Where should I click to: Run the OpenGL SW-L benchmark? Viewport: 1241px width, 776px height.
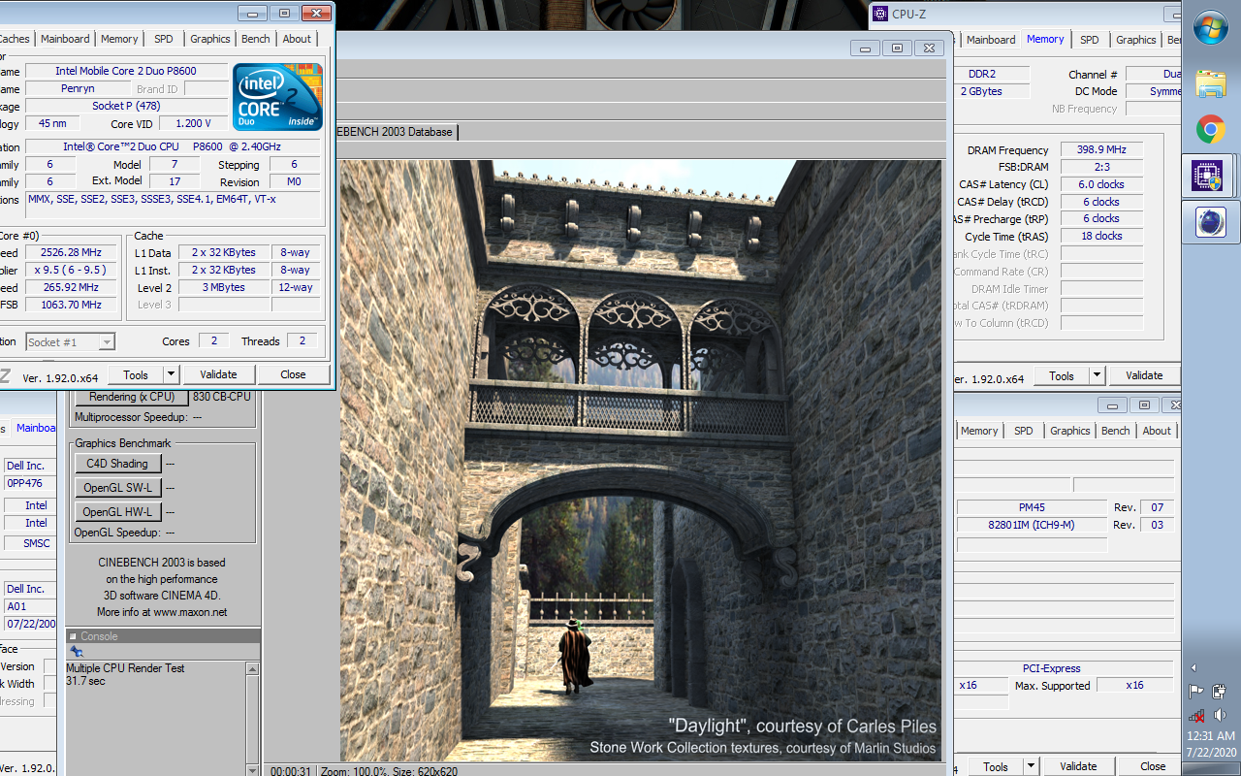pos(117,488)
